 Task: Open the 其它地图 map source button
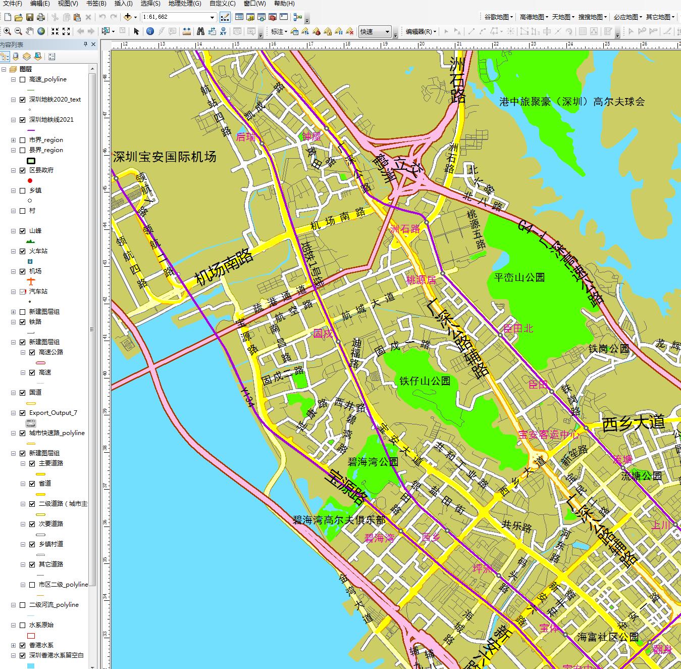(x=660, y=17)
